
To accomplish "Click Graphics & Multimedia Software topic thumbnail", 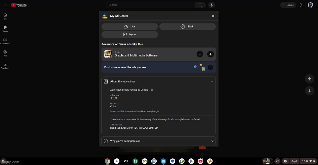I will pos(108,54).
